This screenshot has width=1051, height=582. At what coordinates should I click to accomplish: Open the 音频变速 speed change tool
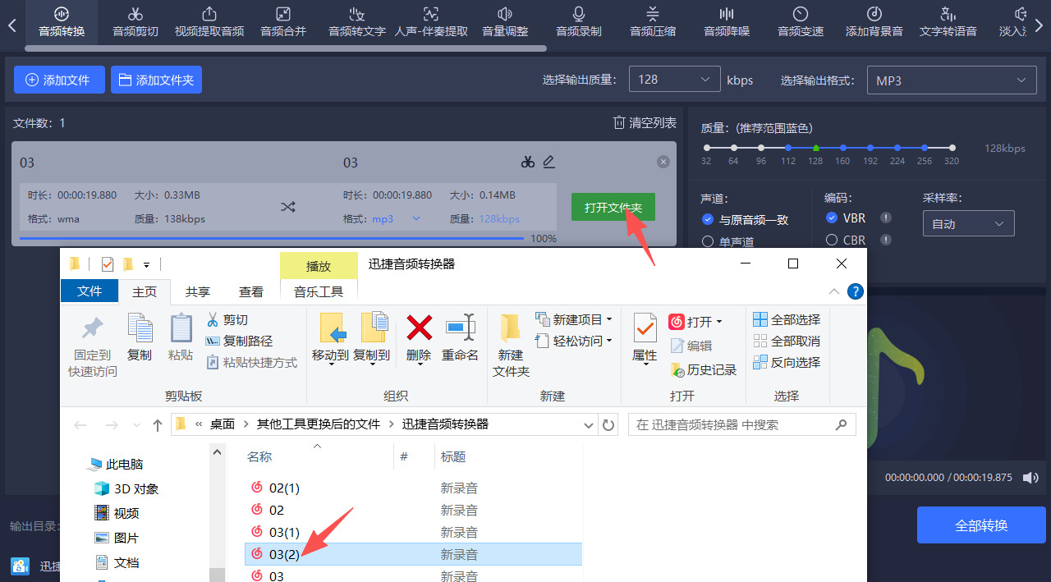pos(800,22)
